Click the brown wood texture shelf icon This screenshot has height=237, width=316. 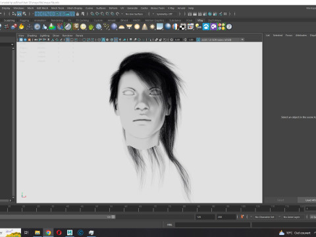click(x=76, y=27)
